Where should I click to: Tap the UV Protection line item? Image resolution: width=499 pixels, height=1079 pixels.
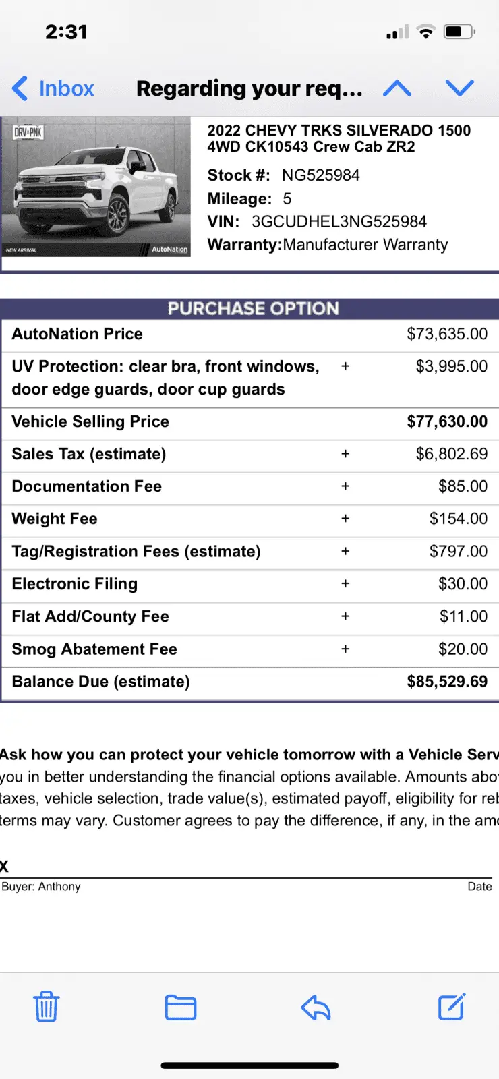pos(249,378)
